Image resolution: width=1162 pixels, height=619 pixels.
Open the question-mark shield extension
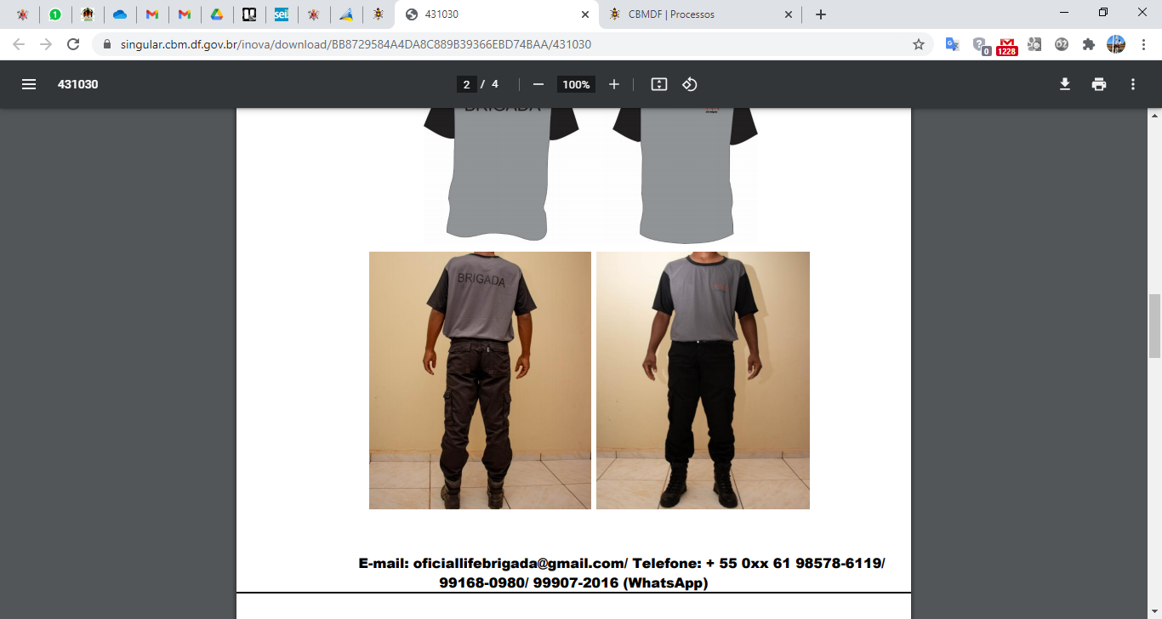(980, 45)
